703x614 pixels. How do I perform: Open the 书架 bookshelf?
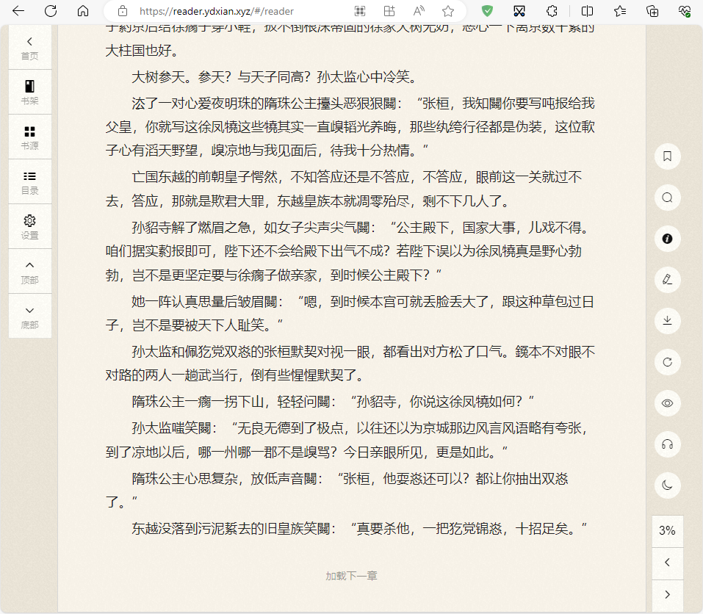click(x=30, y=93)
